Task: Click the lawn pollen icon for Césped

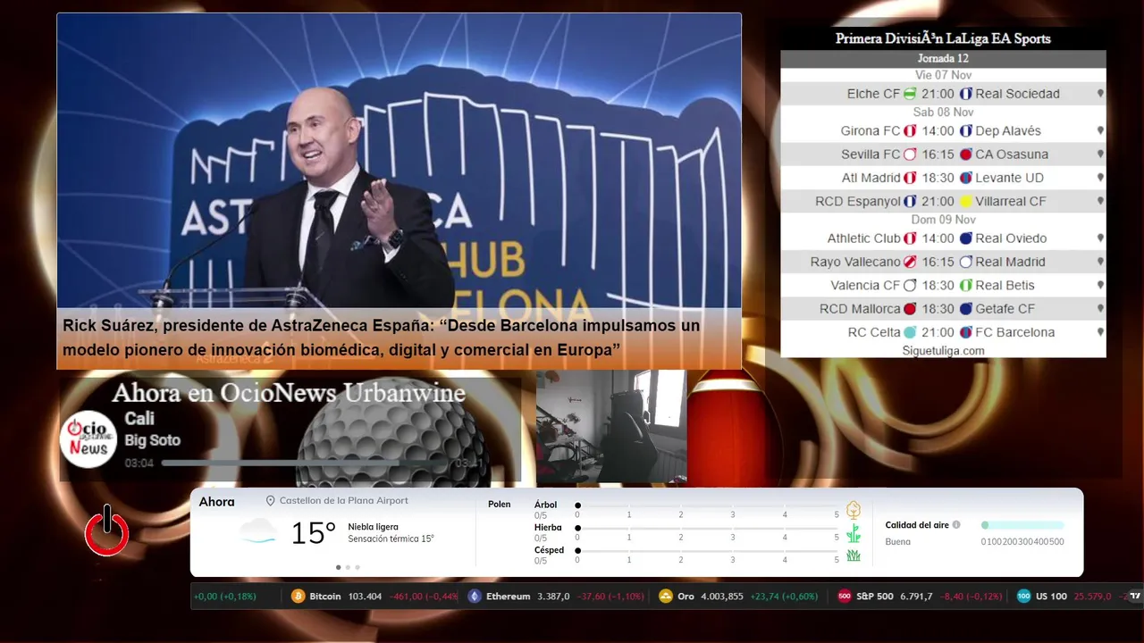Action: 854,555
